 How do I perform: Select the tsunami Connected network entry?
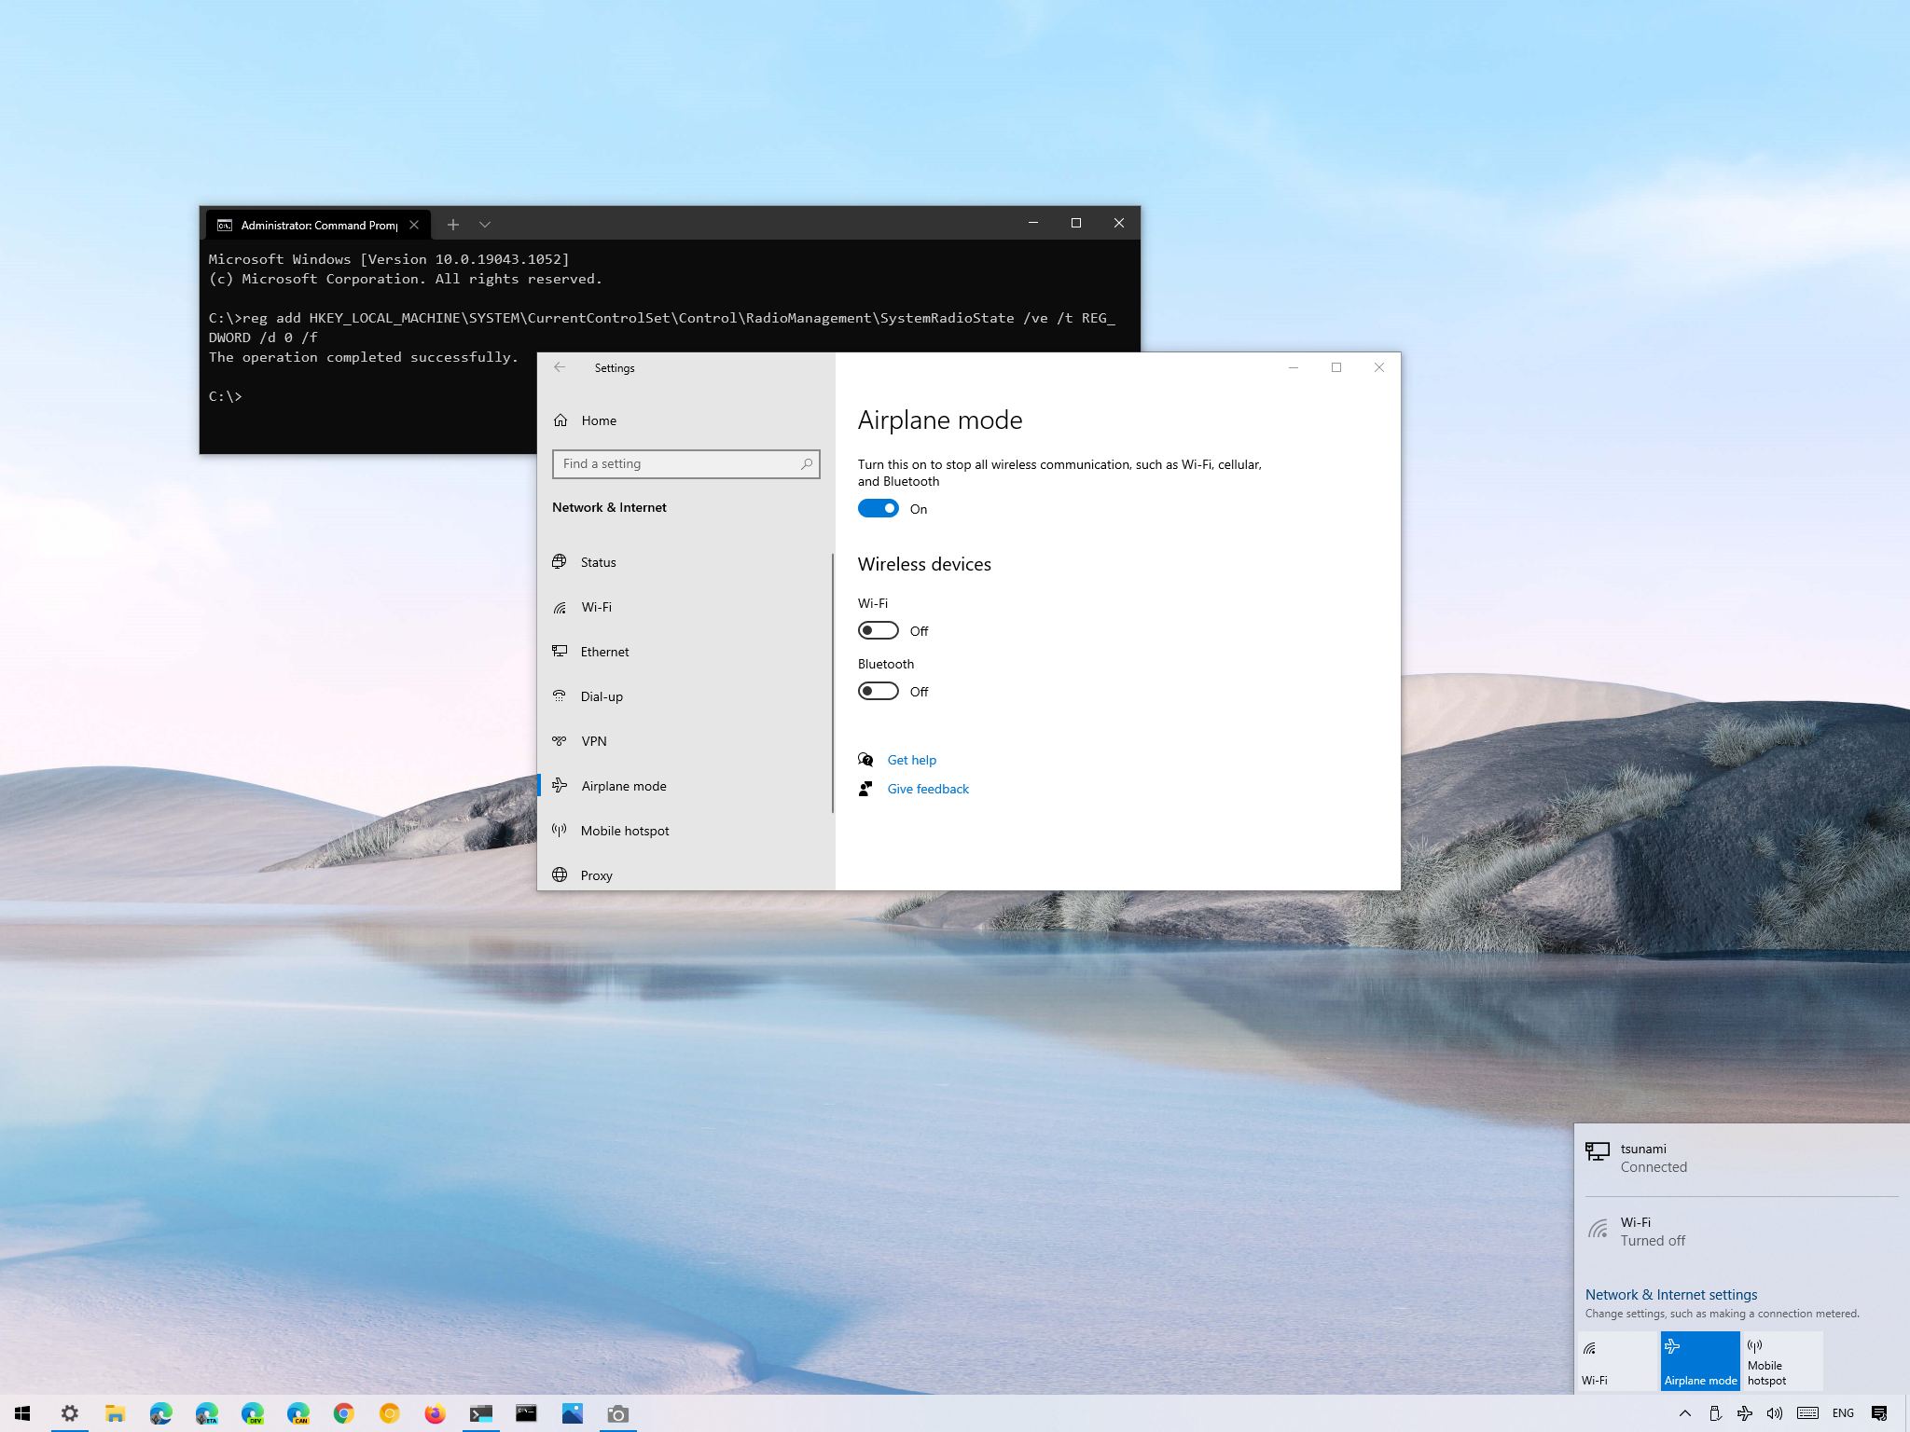1740,1158
